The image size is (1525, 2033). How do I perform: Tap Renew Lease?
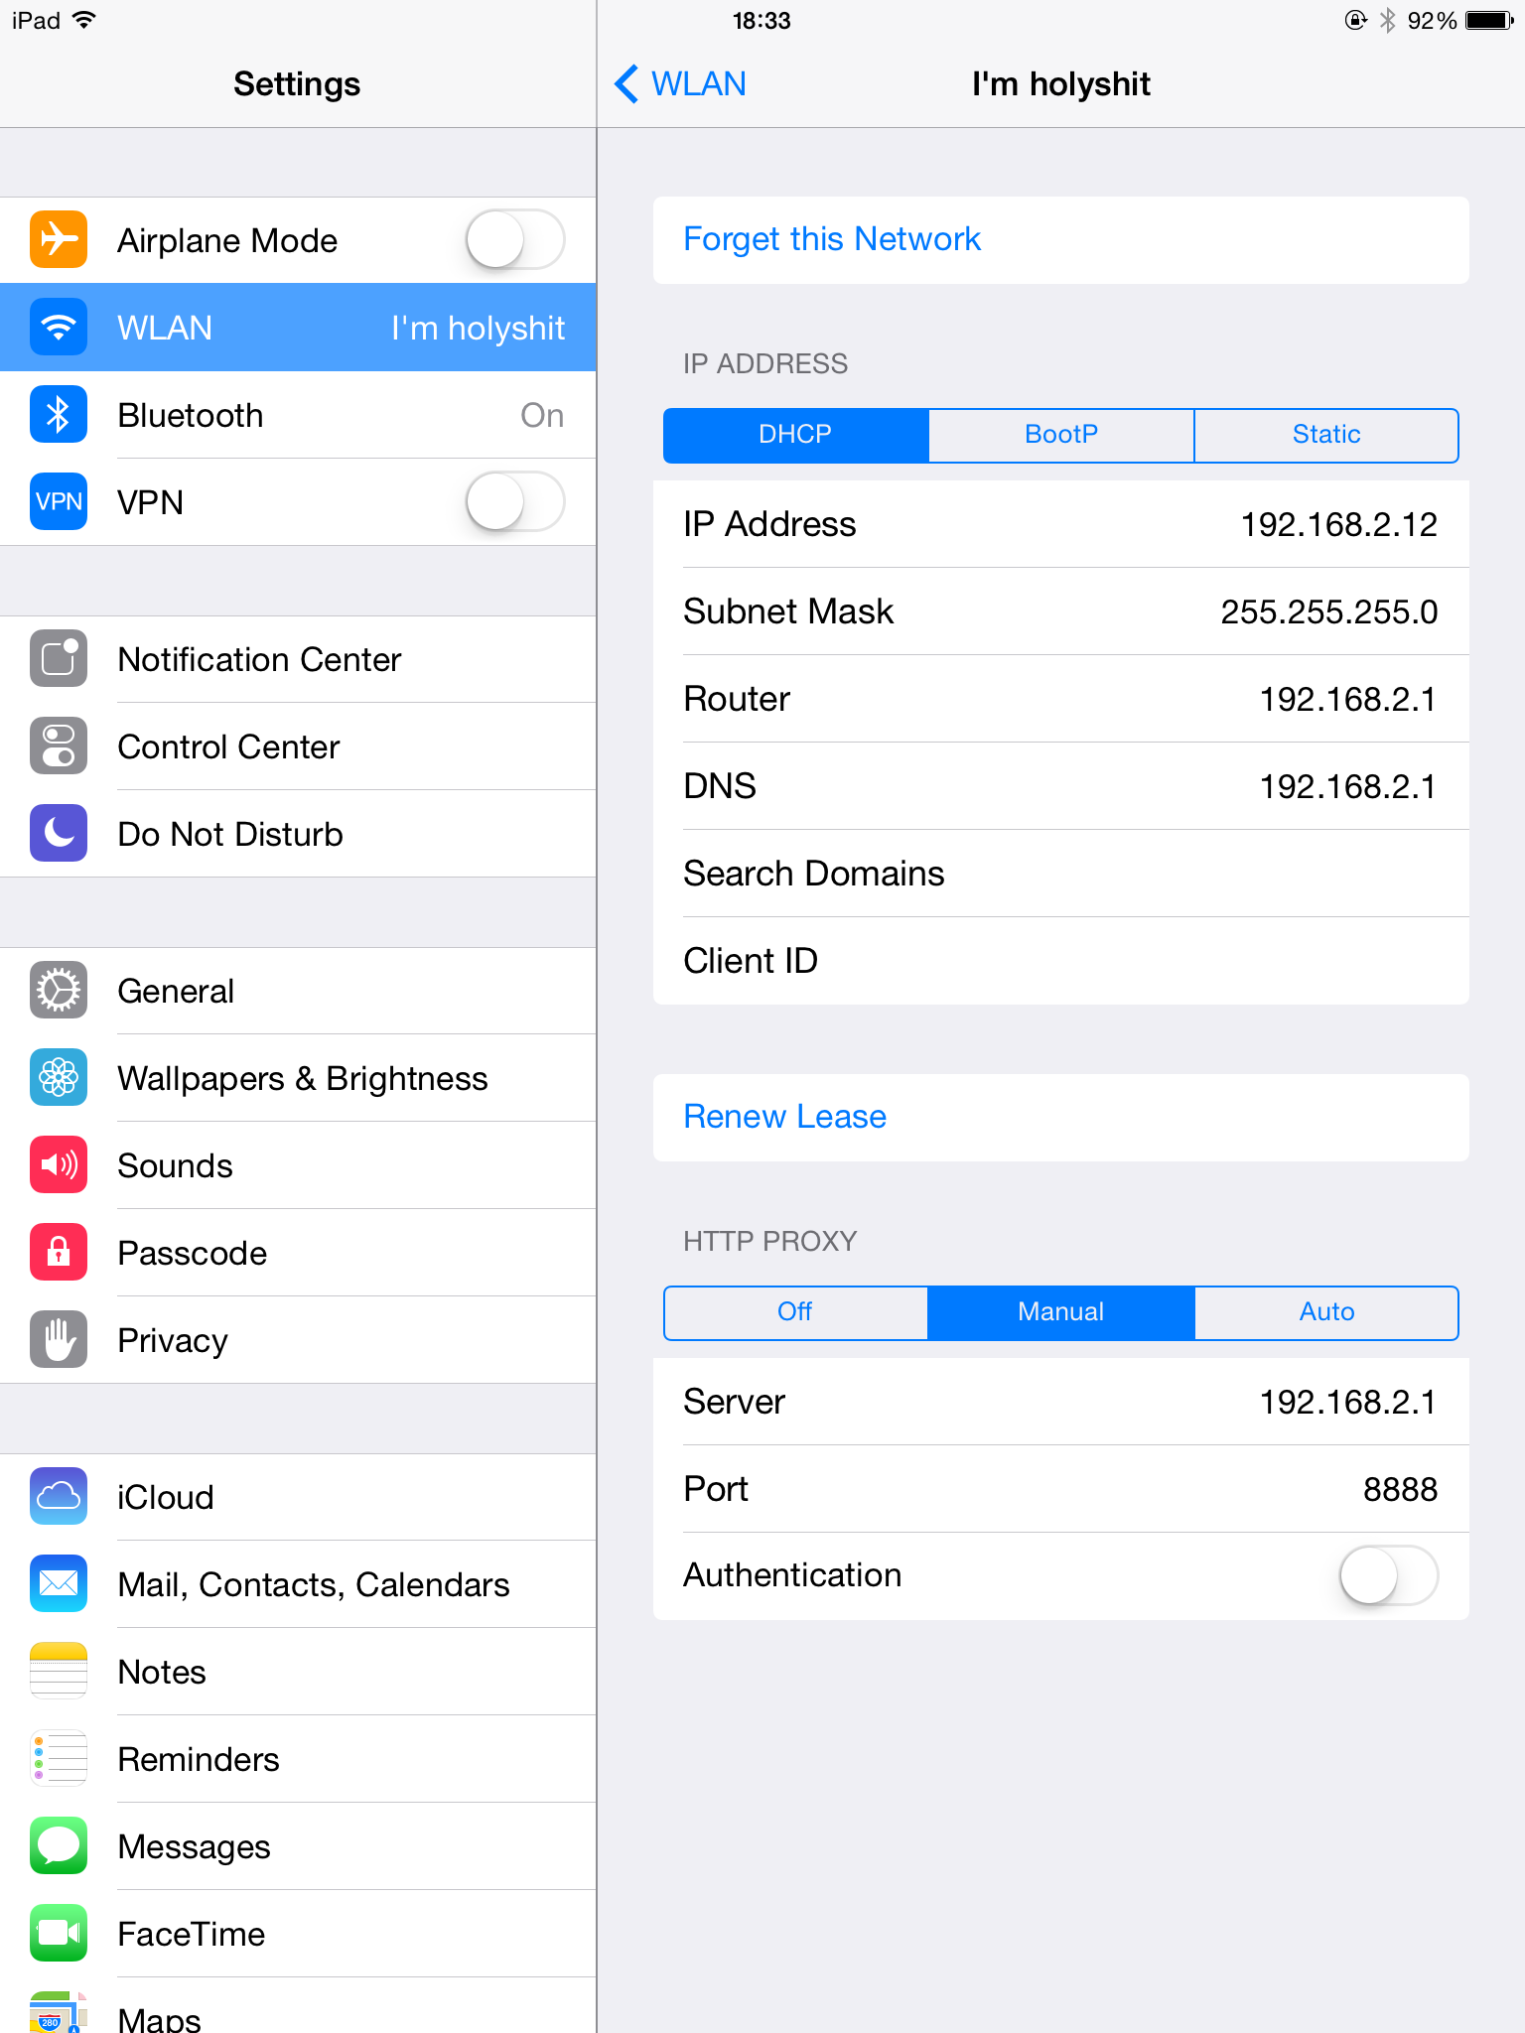click(1061, 1118)
